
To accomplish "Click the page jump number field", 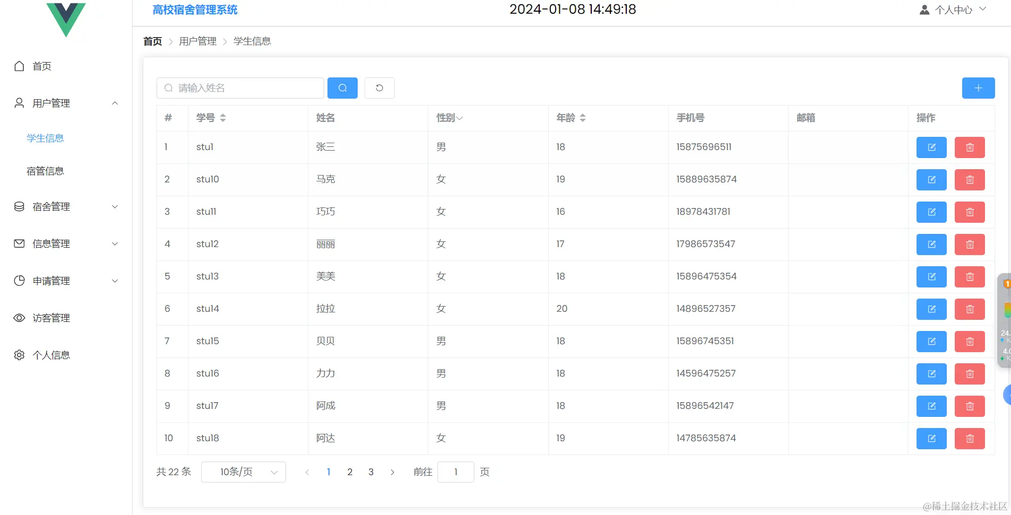I will click(x=455, y=472).
